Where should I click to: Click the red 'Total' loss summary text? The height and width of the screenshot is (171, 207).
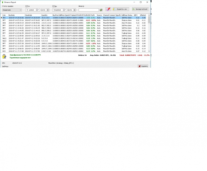pyautogui.click(x=134, y=55)
